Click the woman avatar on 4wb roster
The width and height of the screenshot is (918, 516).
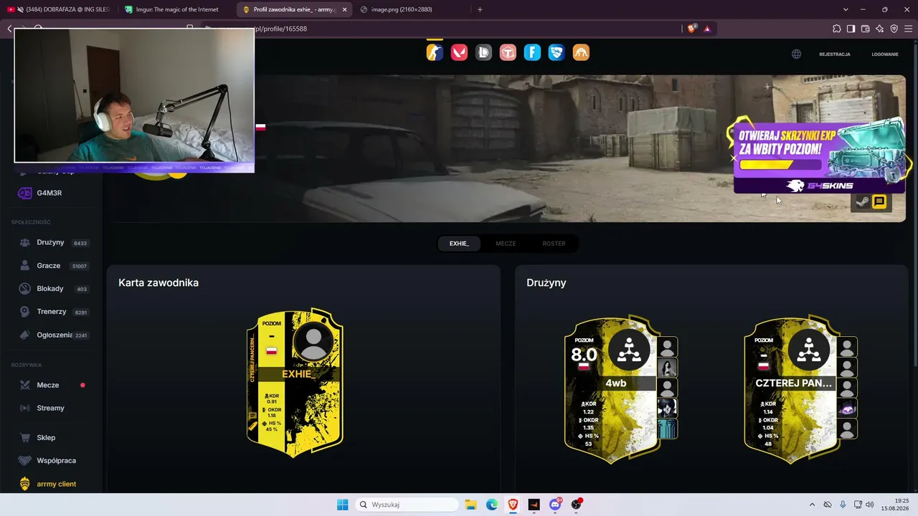pos(668,368)
